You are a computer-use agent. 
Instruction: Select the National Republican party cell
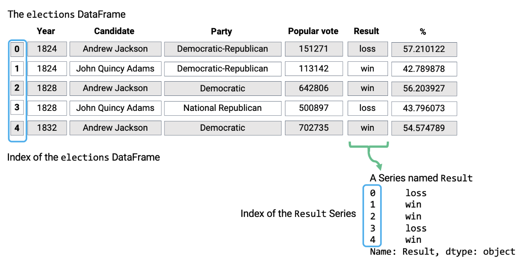(x=223, y=108)
